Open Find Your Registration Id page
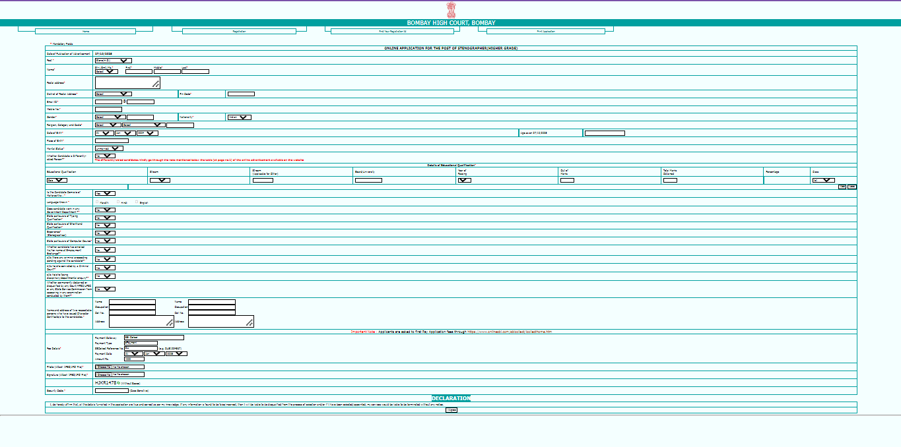The width and height of the screenshot is (901, 447). pyautogui.click(x=393, y=31)
